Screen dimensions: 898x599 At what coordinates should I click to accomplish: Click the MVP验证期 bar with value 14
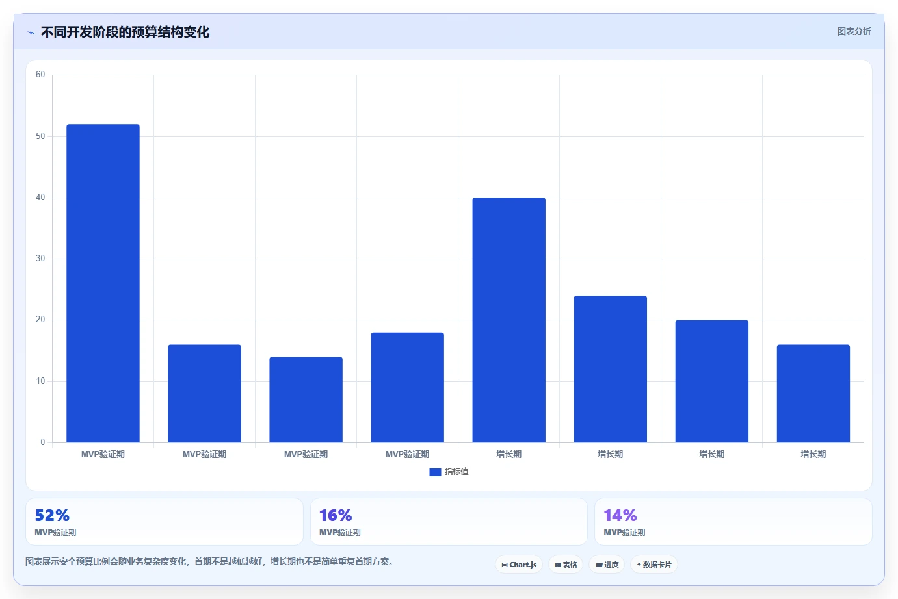click(x=306, y=400)
